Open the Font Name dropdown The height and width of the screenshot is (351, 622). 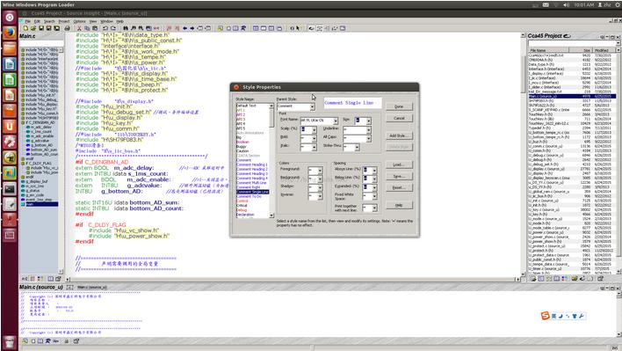coord(336,121)
